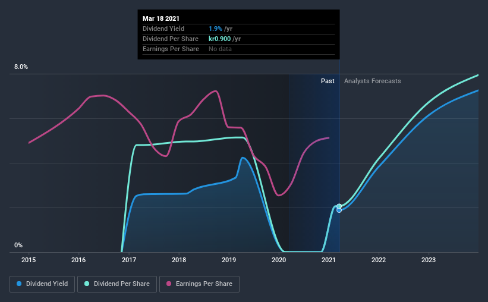The width and height of the screenshot is (488, 302).
Task: Click the blue Dividend Yield legend dot
Action: (19, 284)
